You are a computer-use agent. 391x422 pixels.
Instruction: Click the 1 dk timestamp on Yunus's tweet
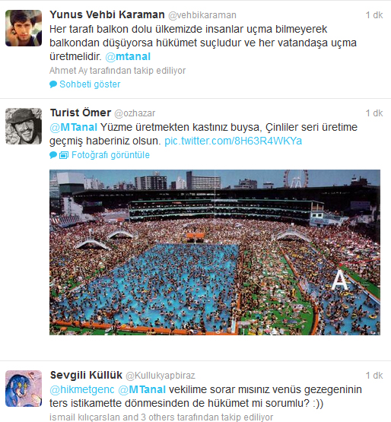point(374,15)
